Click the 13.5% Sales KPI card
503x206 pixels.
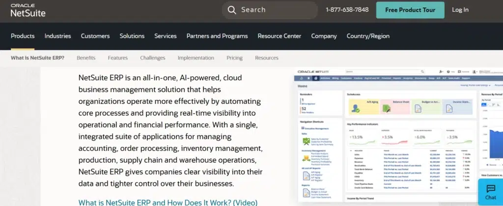click(x=362, y=138)
